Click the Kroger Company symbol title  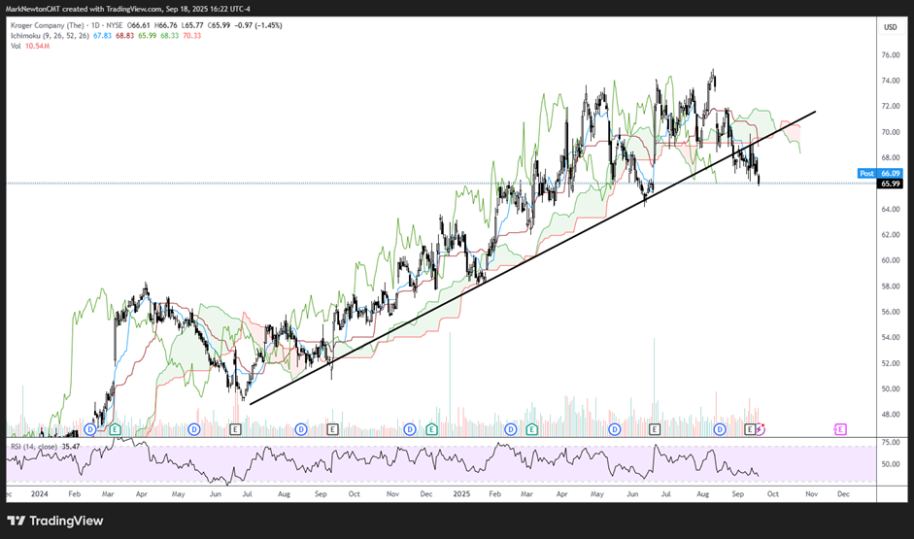51,25
